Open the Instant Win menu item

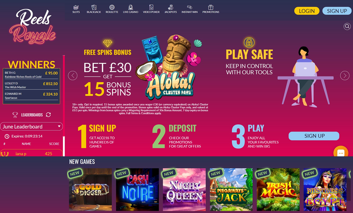click(190, 9)
